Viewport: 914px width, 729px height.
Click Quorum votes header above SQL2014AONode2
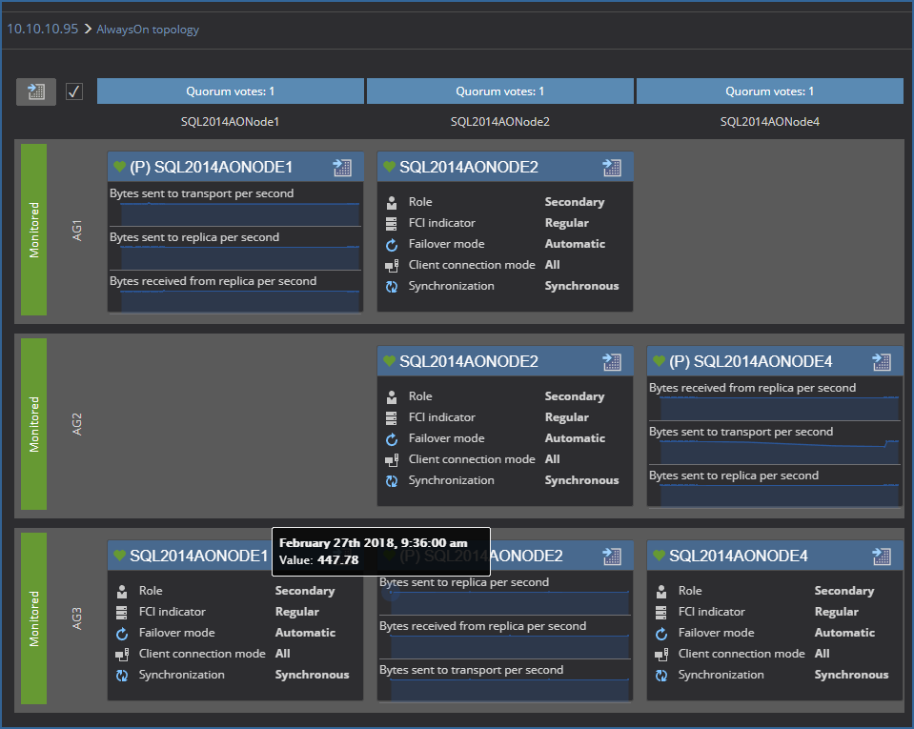(500, 91)
